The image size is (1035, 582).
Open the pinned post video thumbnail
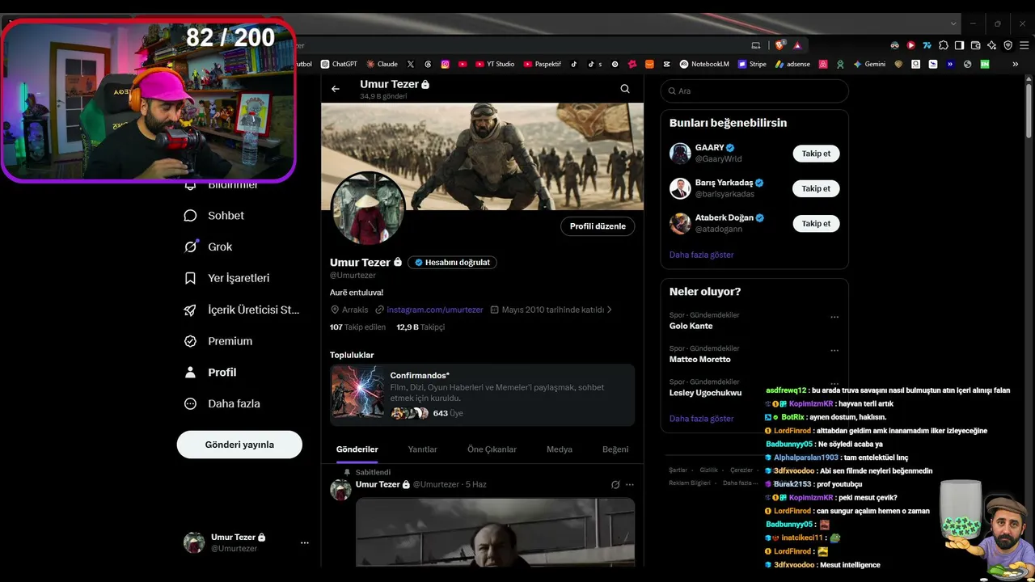click(x=495, y=532)
